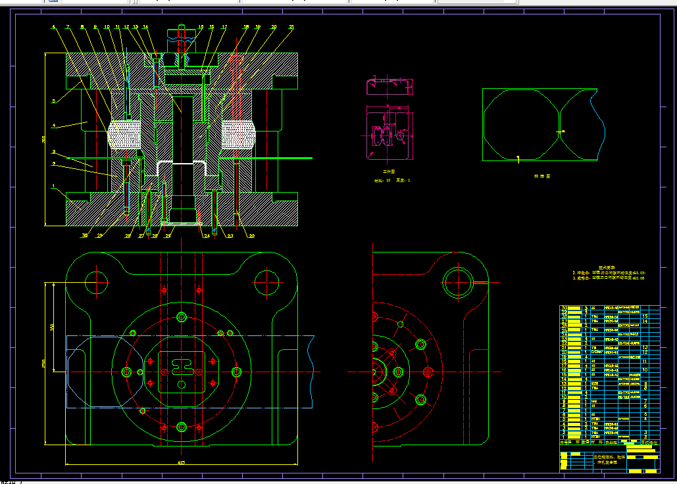The height and width of the screenshot is (484, 677).
Task: Select the vertical 230 dimension text
Action: tap(43, 364)
